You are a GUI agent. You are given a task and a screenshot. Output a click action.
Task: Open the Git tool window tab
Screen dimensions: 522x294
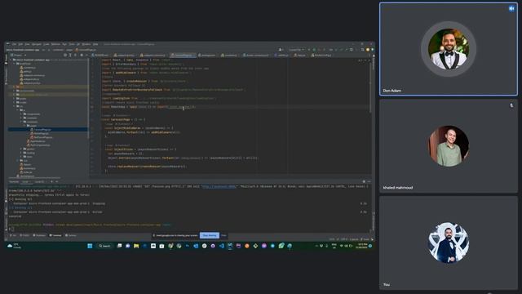coord(14,235)
